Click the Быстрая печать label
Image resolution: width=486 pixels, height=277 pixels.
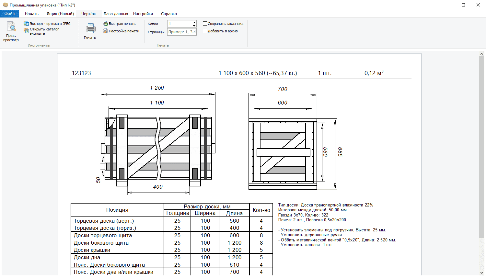(122, 24)
